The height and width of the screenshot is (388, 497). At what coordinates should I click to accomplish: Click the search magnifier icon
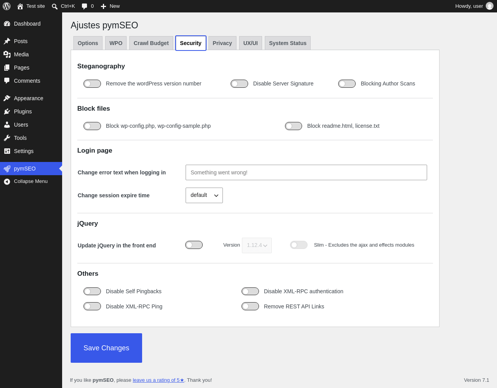tap(55, 6)
